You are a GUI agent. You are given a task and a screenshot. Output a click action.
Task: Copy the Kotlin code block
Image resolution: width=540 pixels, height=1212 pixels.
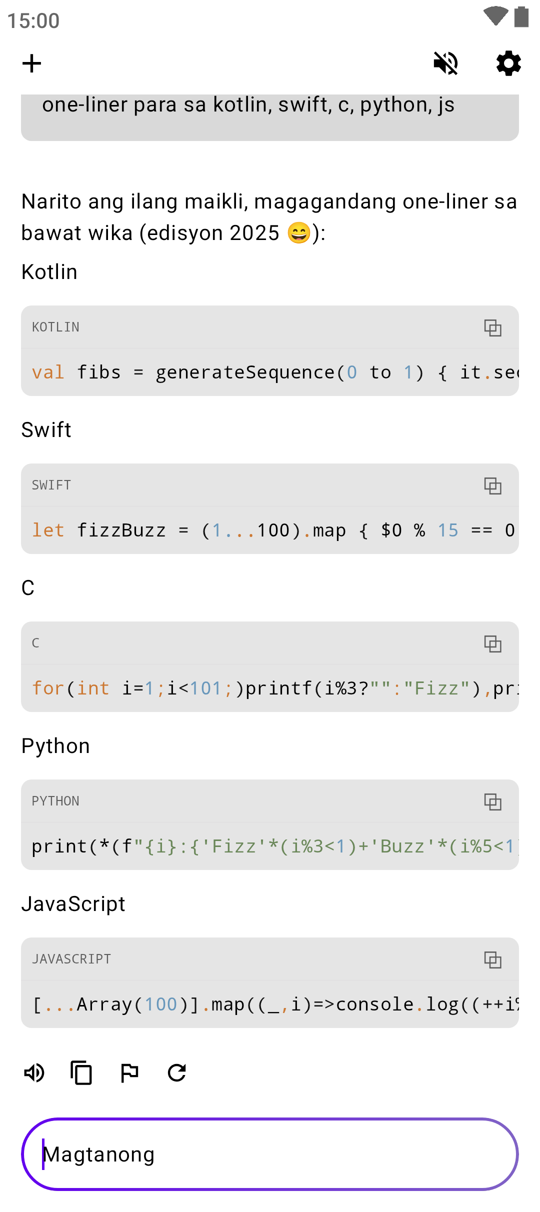click(492, 327)
